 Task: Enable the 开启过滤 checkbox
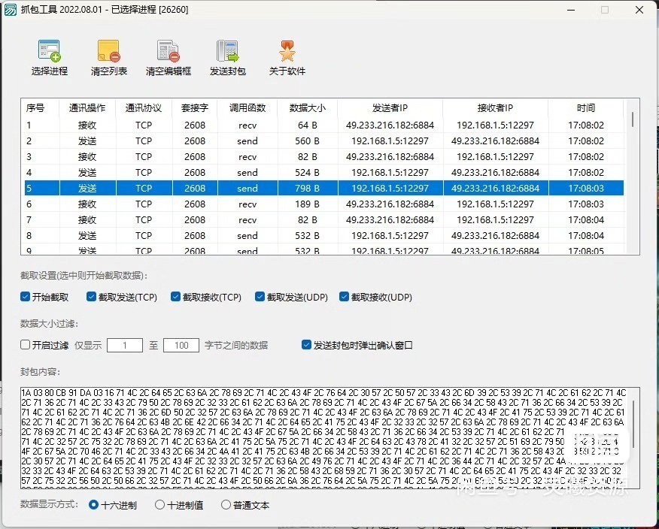tap(26, 345)
